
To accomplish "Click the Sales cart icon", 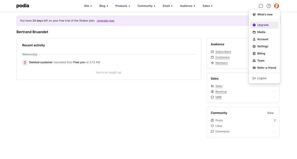I will pyautogui.click(x=212, y=86).
